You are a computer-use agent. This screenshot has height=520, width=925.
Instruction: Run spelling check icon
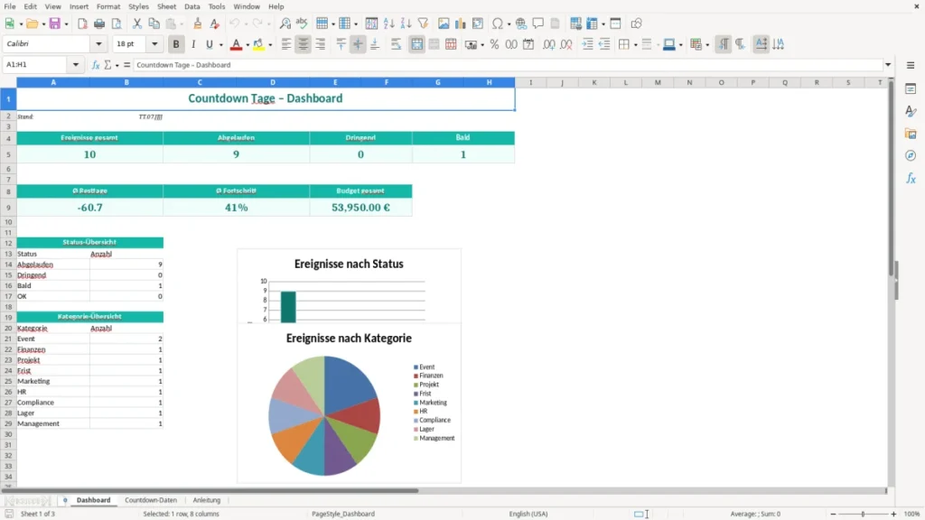click(x=302, y=23)
